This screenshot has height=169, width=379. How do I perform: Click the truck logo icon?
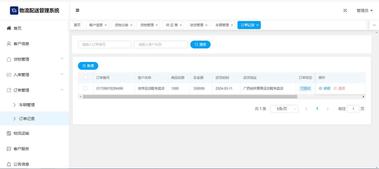coord(14,11)
